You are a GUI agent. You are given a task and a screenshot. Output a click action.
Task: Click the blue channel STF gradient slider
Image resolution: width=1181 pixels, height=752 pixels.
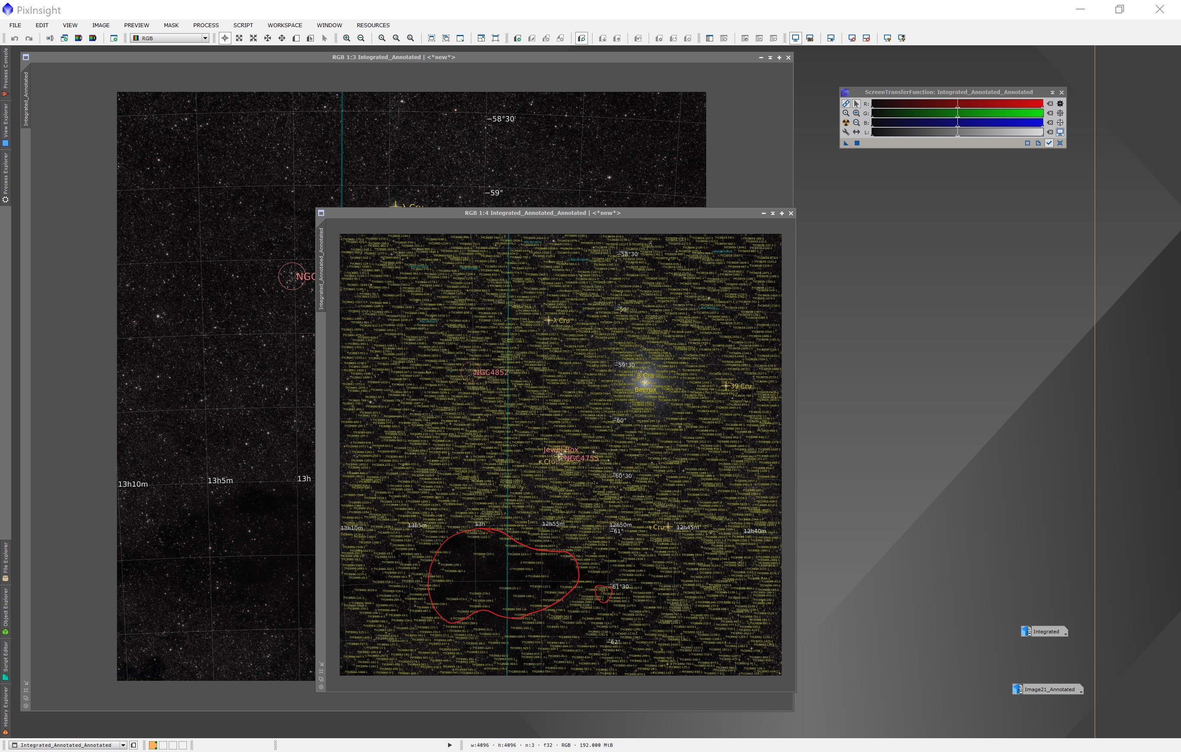(957, 123)
